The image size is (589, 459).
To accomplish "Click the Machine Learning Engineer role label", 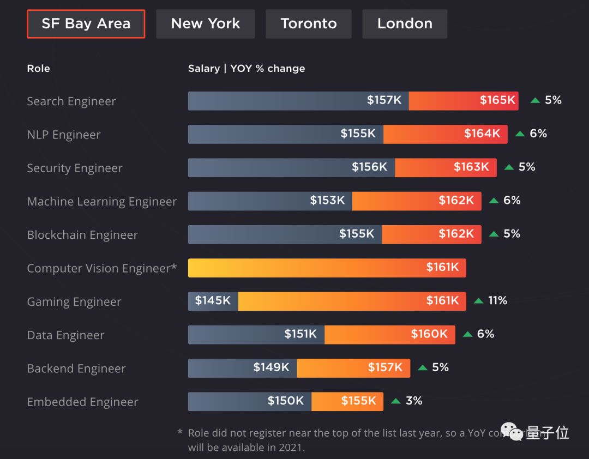I will click(102, 202).
